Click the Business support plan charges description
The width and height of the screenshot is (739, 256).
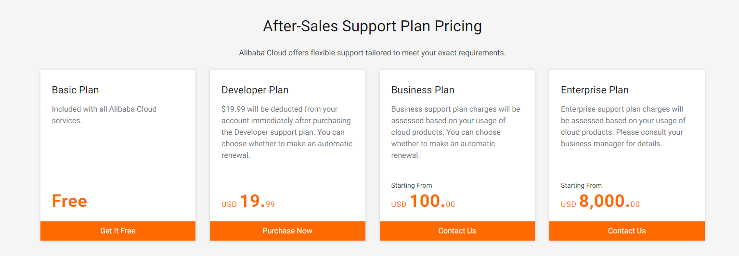pyautogui.click(x=456, y=132)
